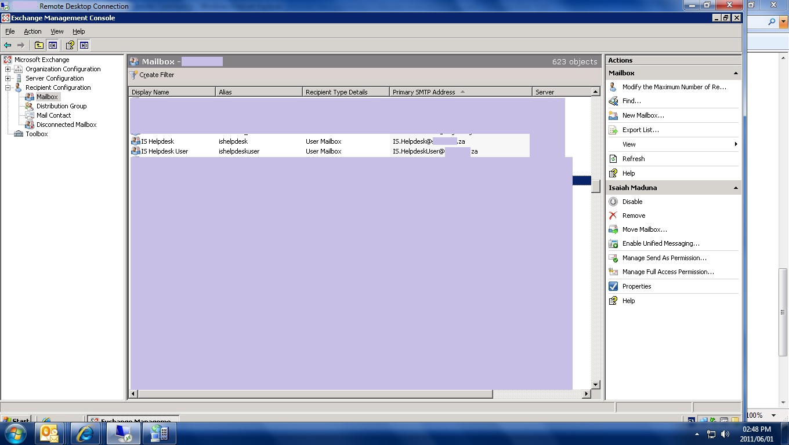Click the list's scroll down arrow
This screenshot has width=789, height=445.
click(x=596, y=385)
